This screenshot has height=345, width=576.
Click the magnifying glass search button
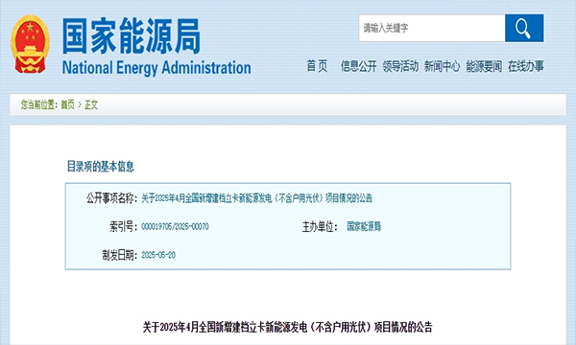(524, 28)
